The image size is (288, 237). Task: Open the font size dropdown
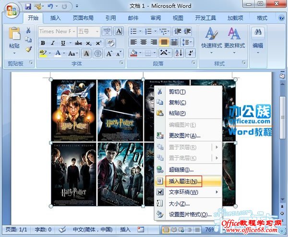pyautogui.click(x=97, y=31)
